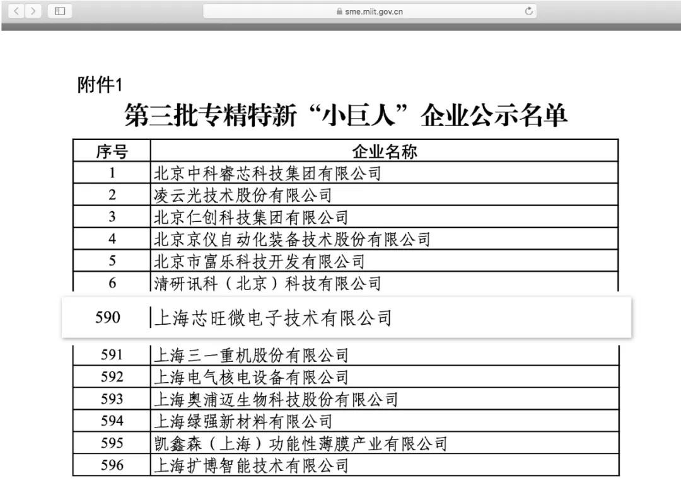The image size is (681, 495).
Task: Select 北京中科睿芯科技集团有限公司
Action: click(x=267, y=173)
